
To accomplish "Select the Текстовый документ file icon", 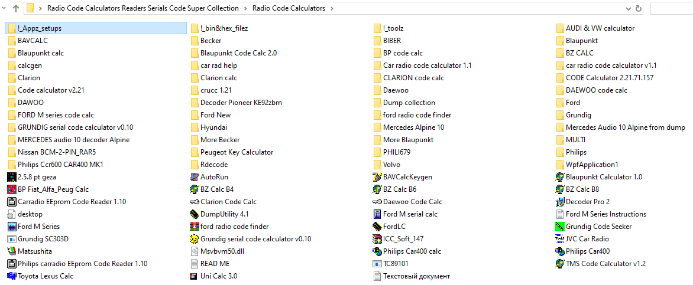I will 377,276.
